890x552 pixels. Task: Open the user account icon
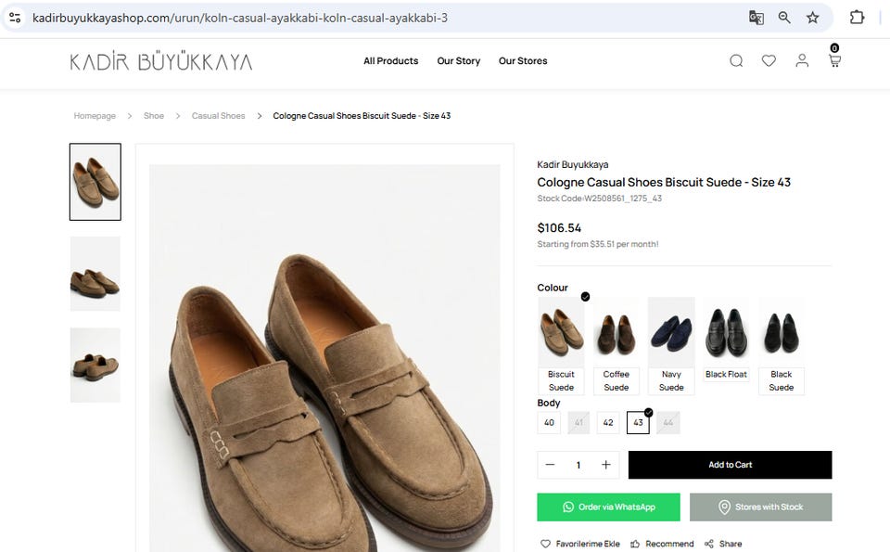point(802,61)
